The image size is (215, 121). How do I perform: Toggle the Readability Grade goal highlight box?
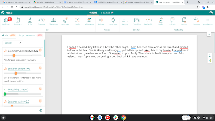(40, 89)
